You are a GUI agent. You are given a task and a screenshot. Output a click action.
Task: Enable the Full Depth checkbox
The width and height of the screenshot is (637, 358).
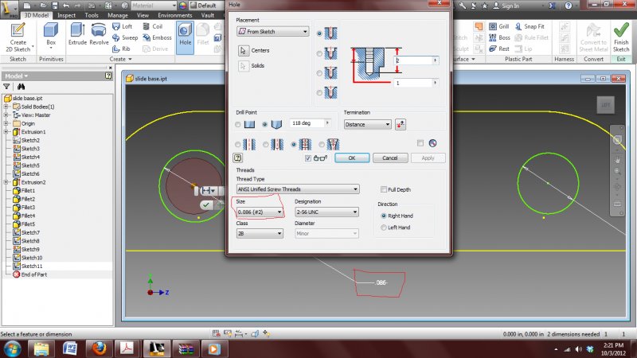pos(383,189)
